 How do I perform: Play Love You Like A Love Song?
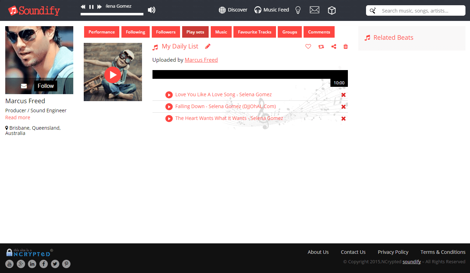point(169,95)
